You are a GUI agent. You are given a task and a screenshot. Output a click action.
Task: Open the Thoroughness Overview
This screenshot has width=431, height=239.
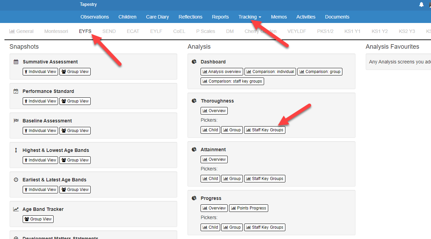click(214, 111)
